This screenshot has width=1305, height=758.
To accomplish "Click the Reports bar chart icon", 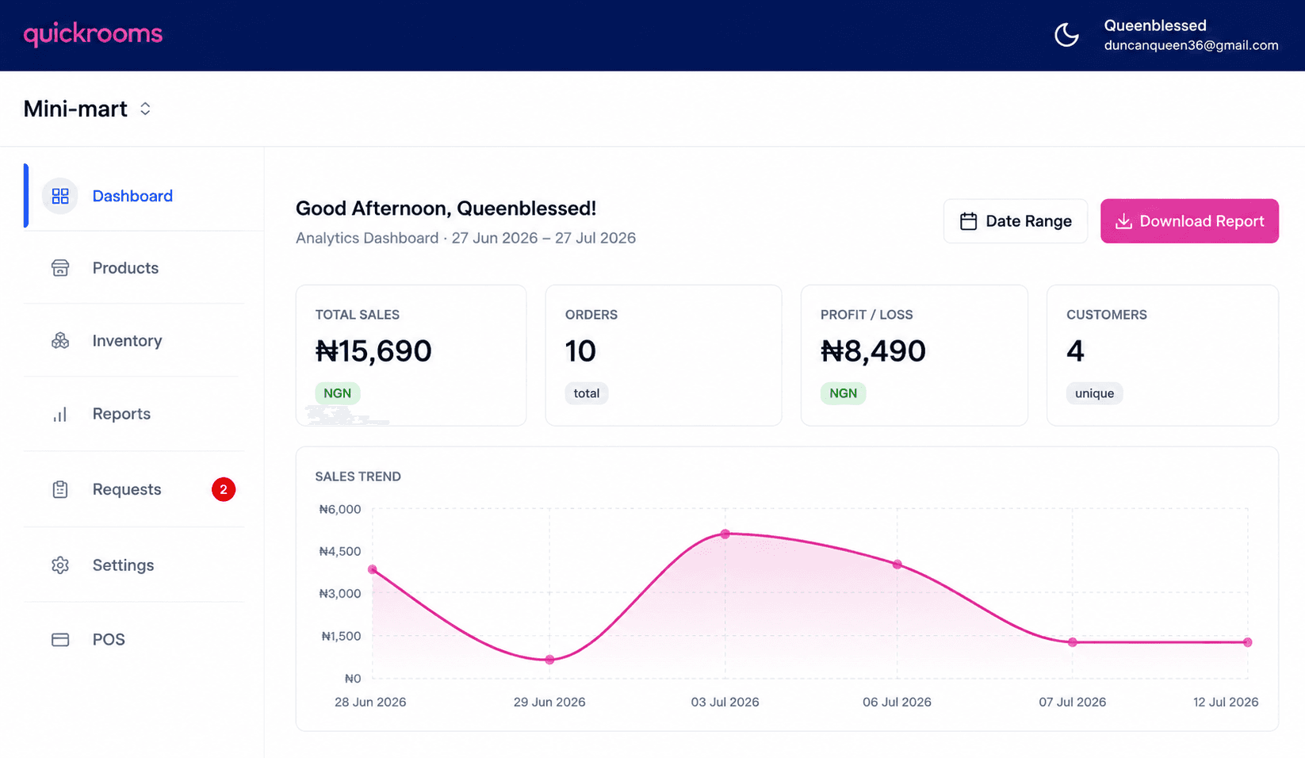I will [60, 414].
